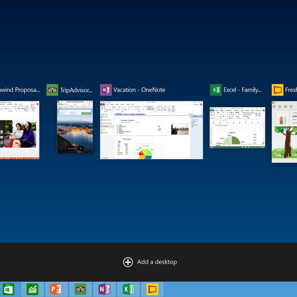The width and height of the screenshot is (297, 297).
Task: Switch to PowerPoint from the taskbar
Action: 56,289
